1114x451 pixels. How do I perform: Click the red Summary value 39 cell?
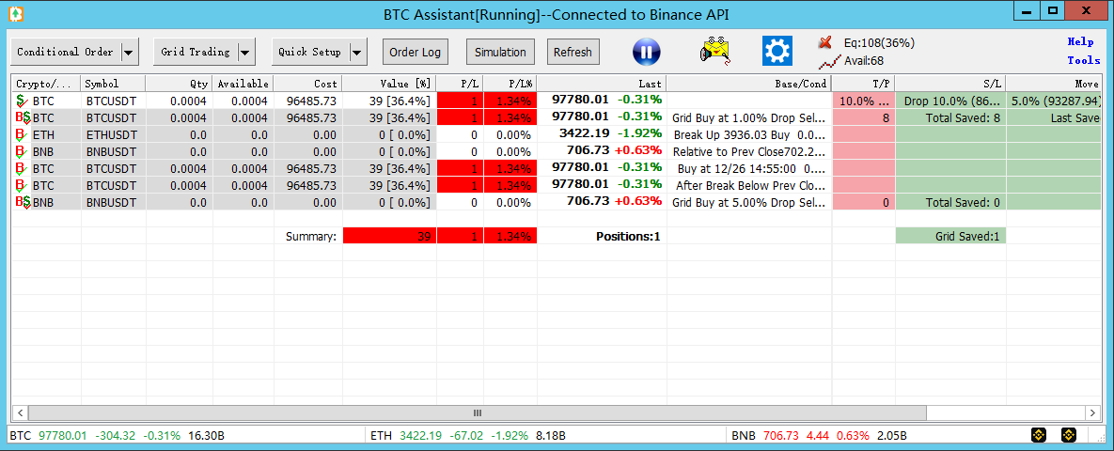pyautogui.click(x=389, y=236)
